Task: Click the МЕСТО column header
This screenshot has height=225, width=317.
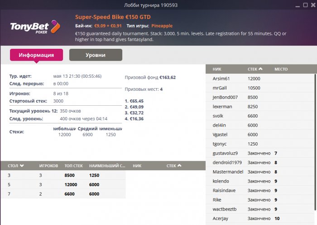Action: [281, 69]
